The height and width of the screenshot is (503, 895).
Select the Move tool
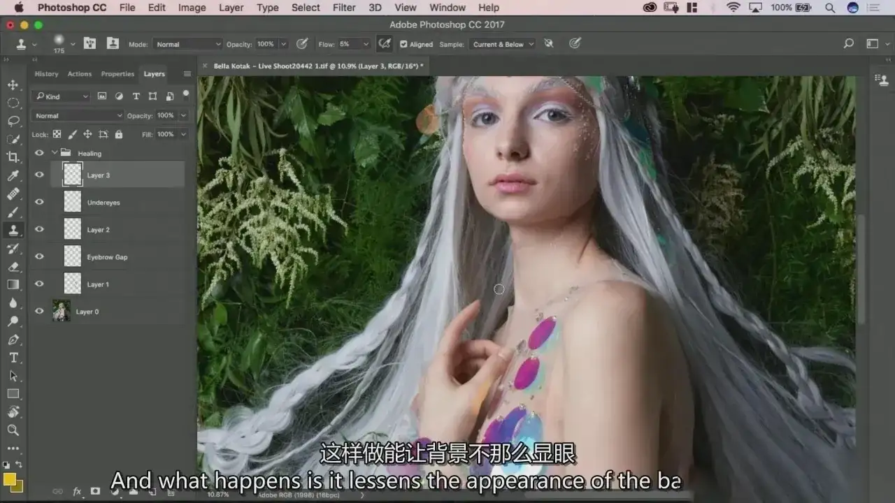[13, 85]
